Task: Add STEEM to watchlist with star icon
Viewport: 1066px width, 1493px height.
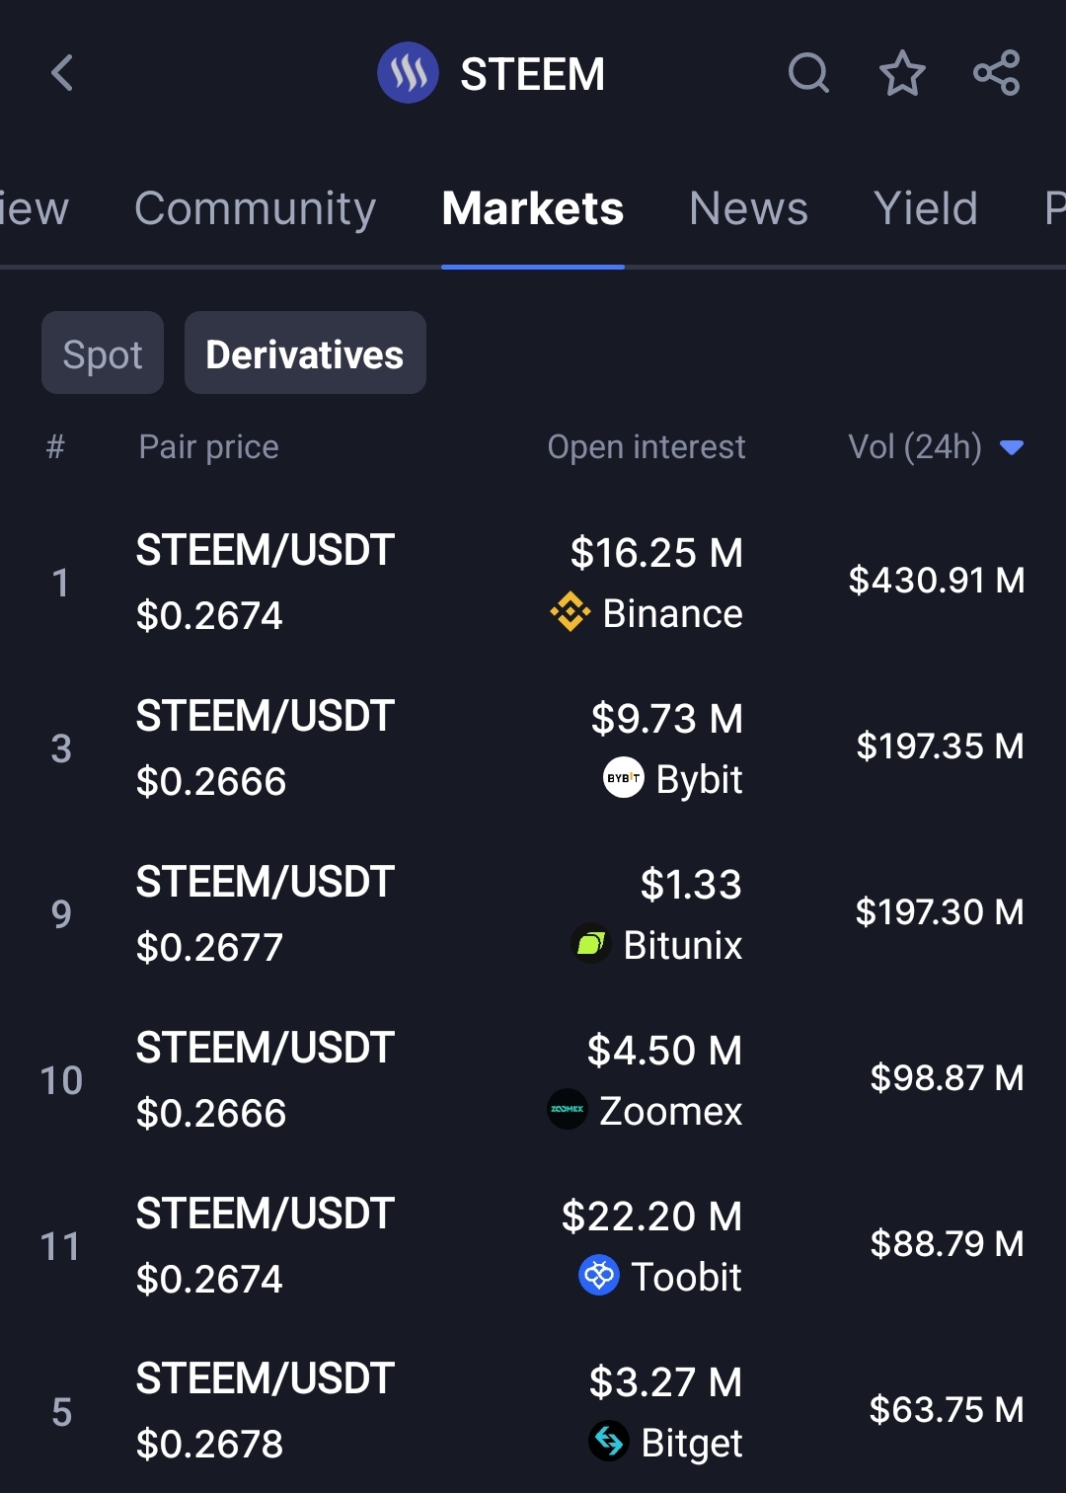Action: pyautogui.click(x=902, y=73)
